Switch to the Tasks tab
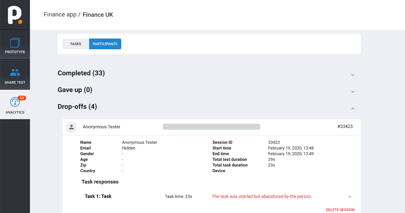The image size is (405, 213). [76, 44]
